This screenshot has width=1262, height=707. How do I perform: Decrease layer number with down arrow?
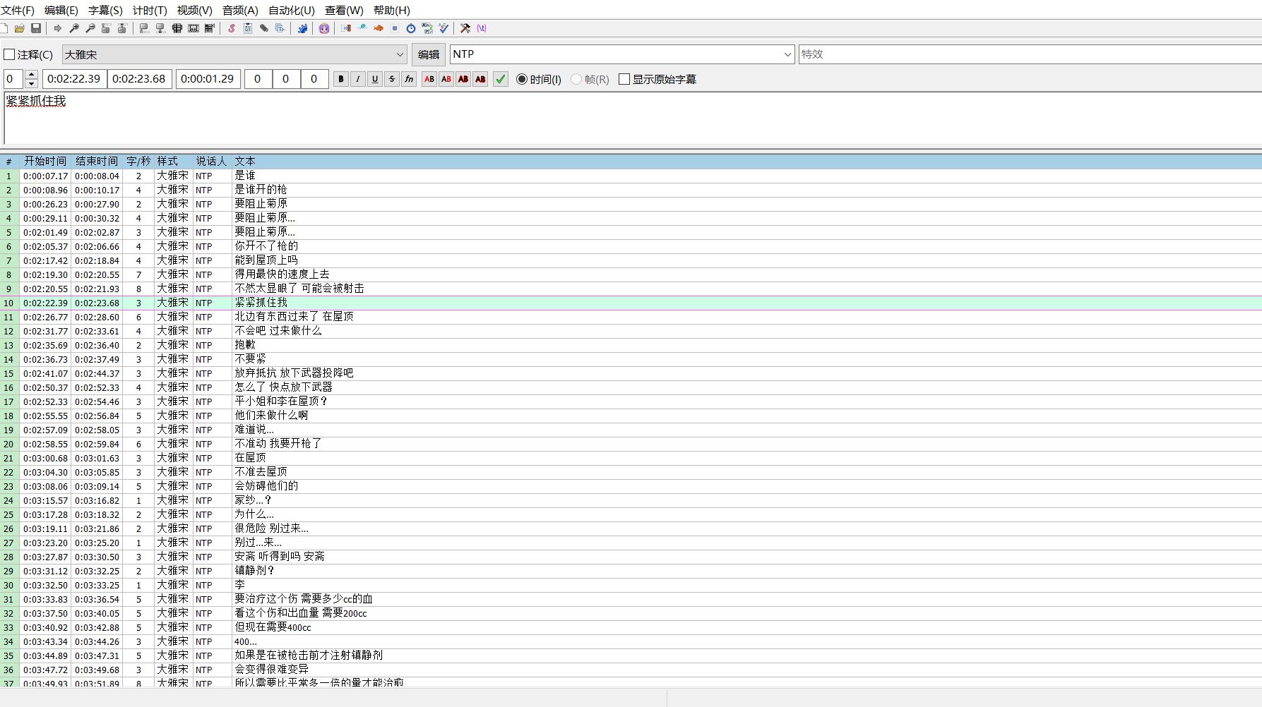tap(31, 84)
